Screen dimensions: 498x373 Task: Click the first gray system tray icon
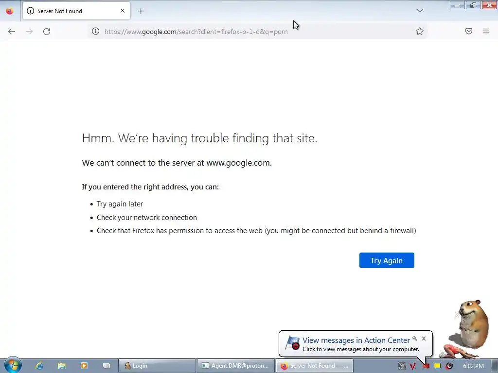click(402, 366)
